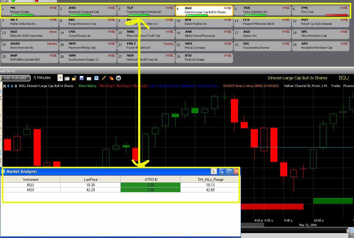This screenshot has height=238, width=354.
Task: Open the 5 Minutes timeframe dropdown arrow
Action: click(60, 78)
